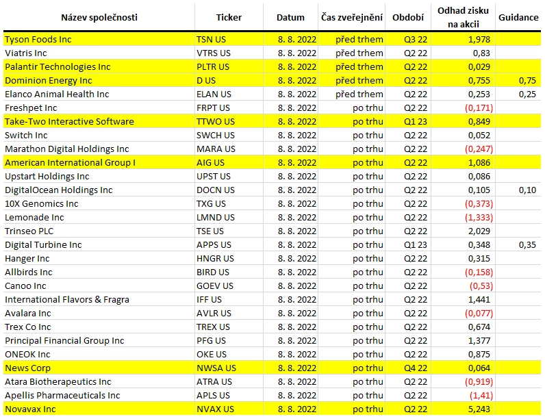Select the BIRD US ticker cell
This screenshot has width=545, height=419.
(x=229, y=272)
